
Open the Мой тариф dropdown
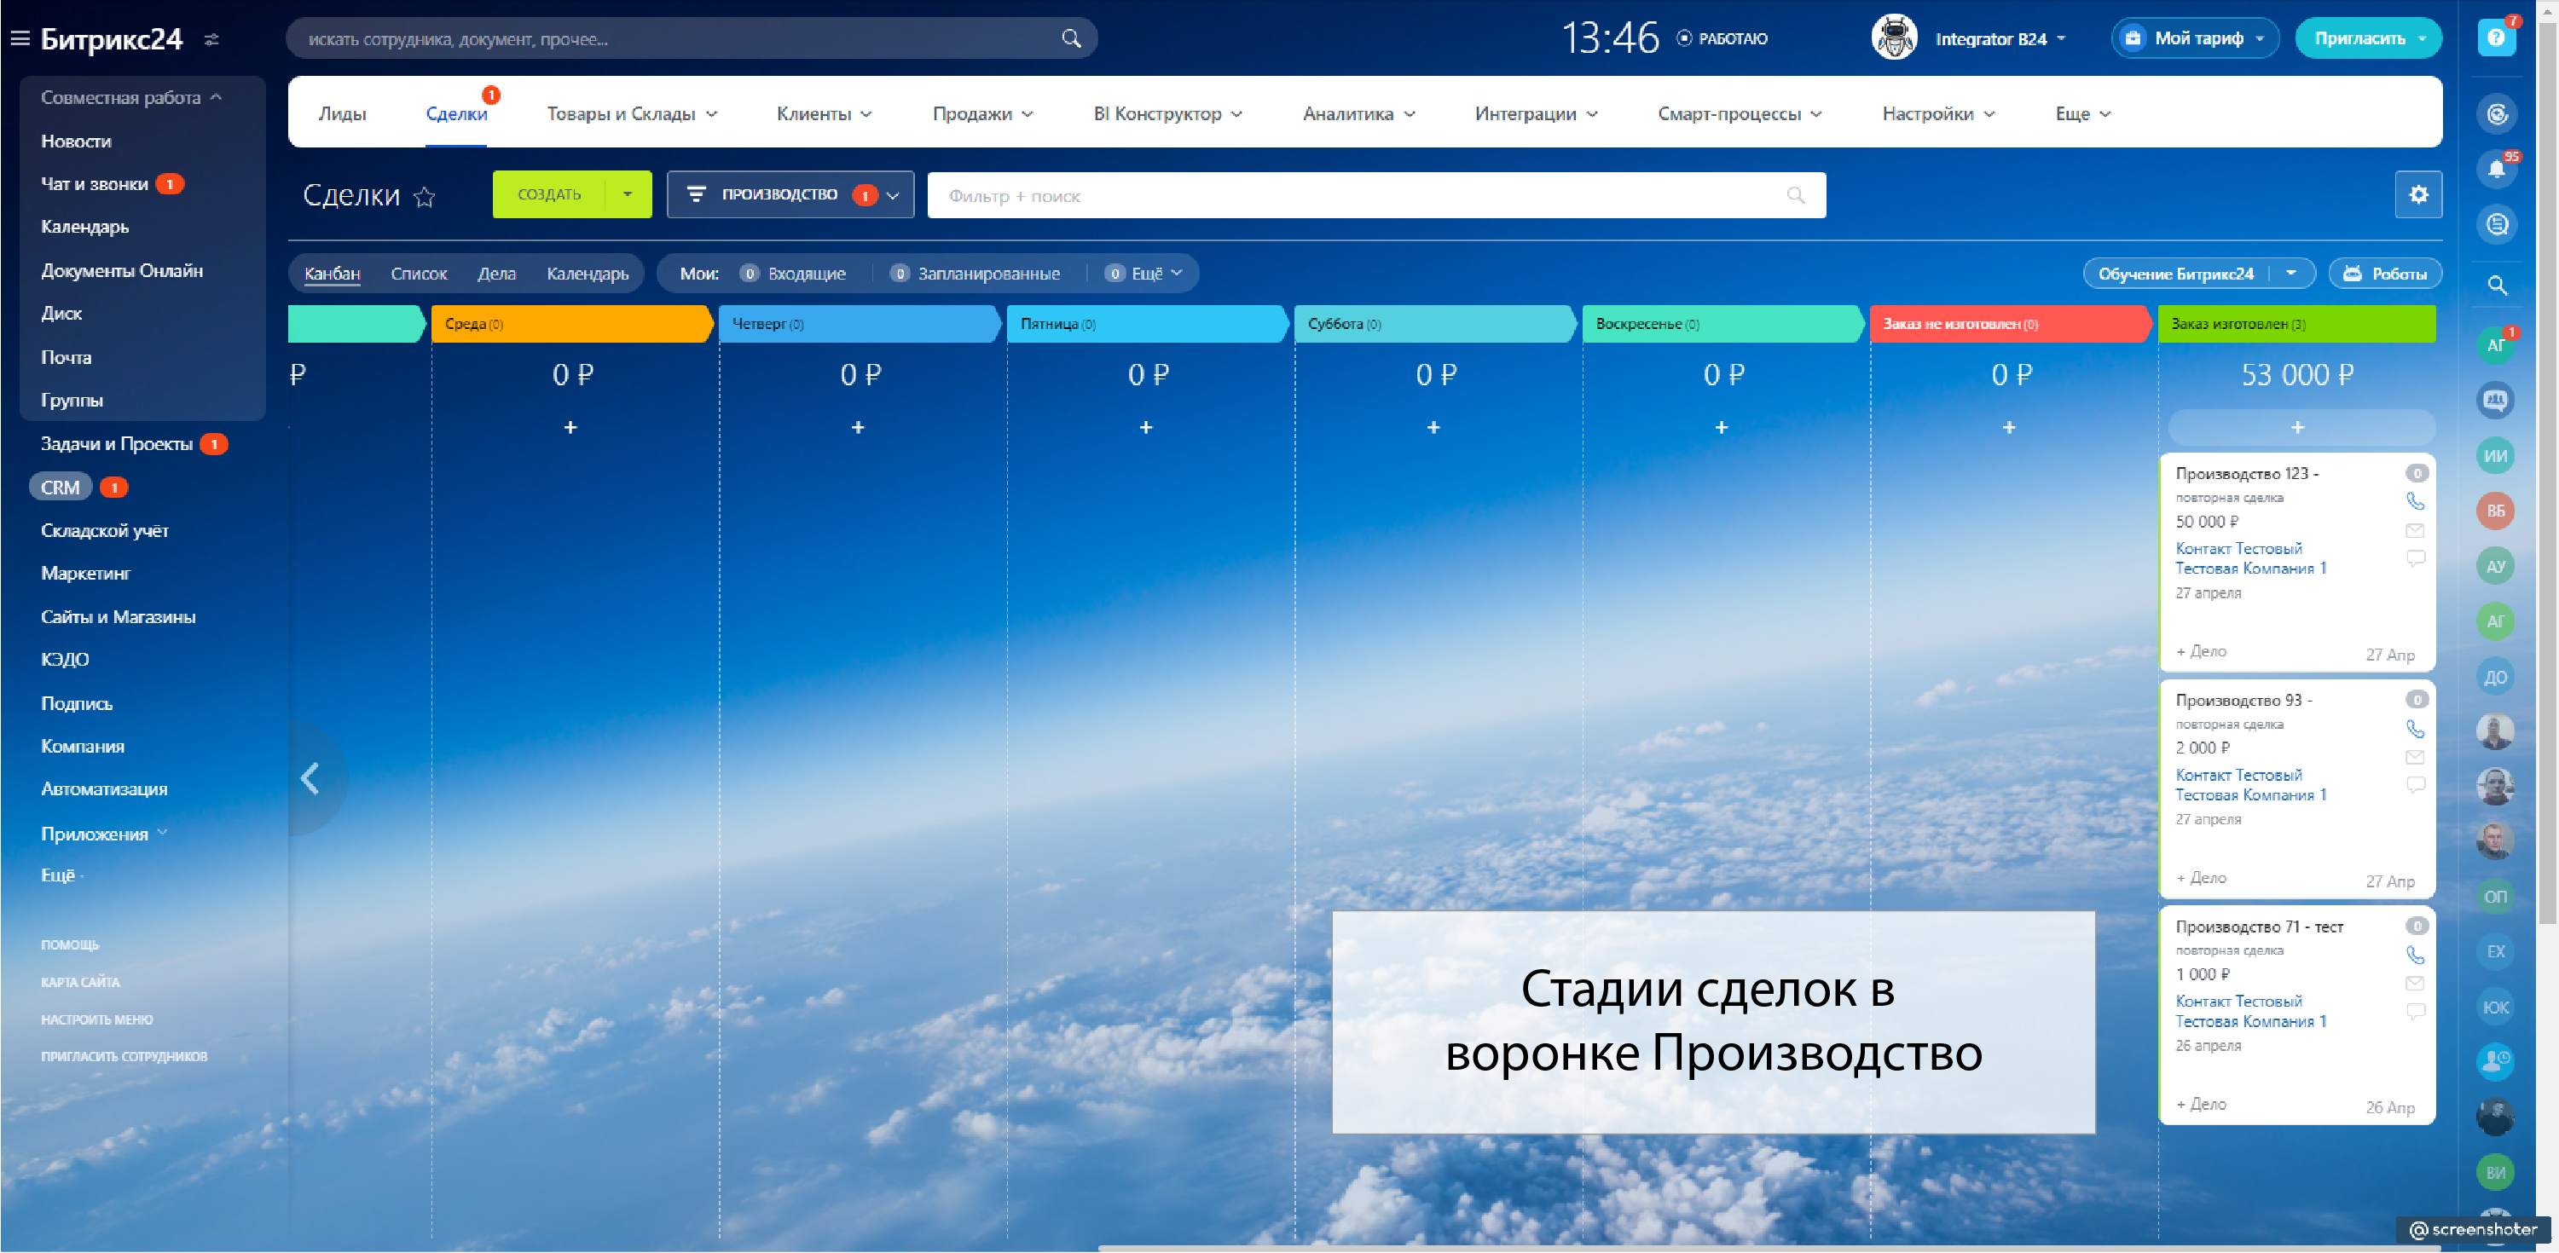(x=2196, y=38)
